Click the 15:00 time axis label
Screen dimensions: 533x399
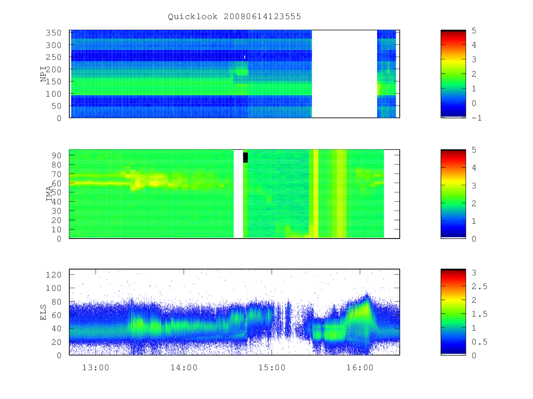pyautogui.click(x=272, y=368)
